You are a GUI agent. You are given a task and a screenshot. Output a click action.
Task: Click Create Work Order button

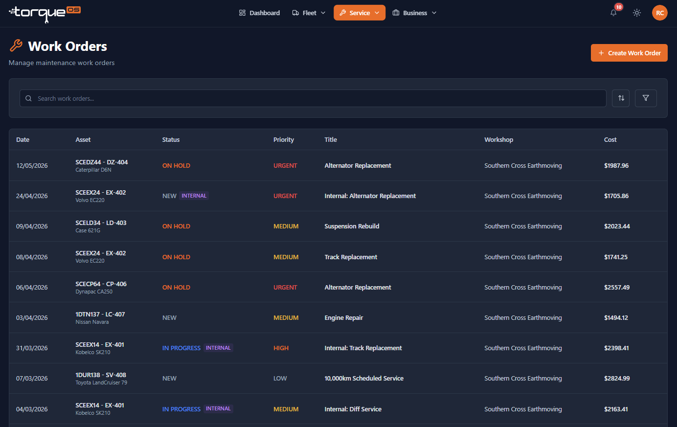(x=629, y=53)
